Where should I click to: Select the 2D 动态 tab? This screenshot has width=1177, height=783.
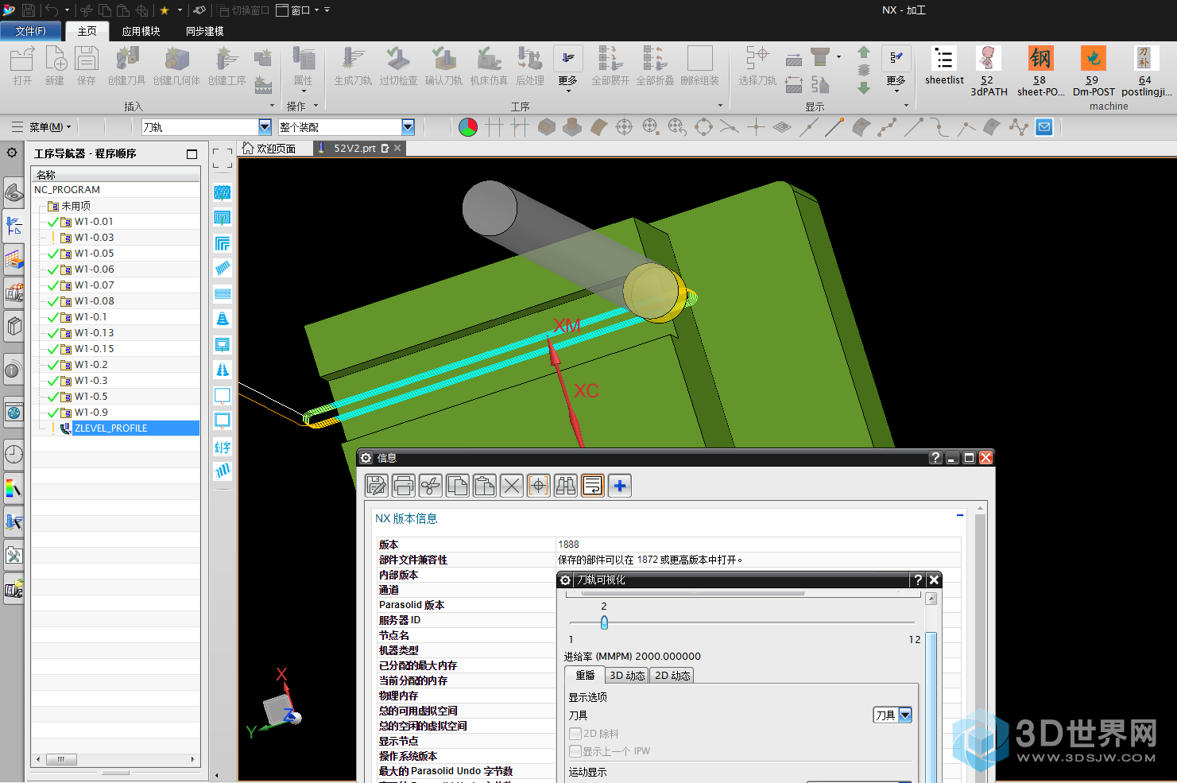[672, 676]
